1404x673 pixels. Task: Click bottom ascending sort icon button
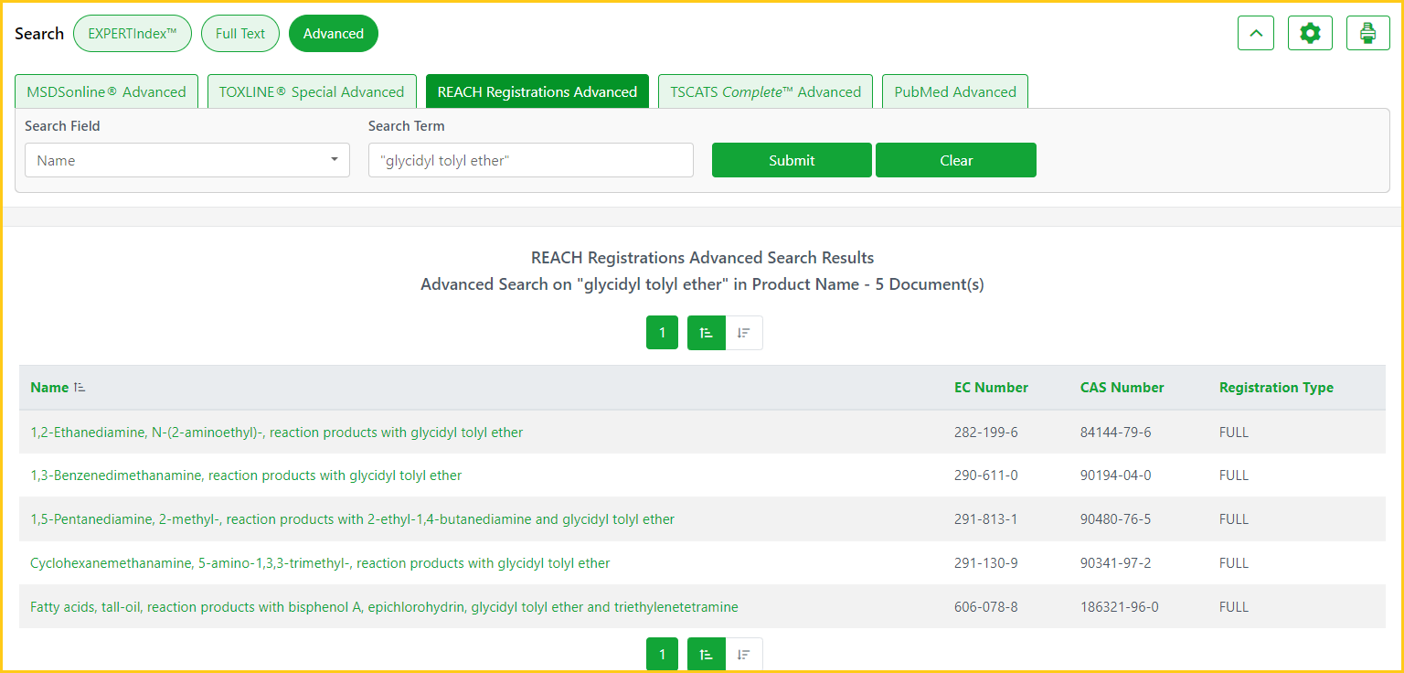(x=706, y=655)
